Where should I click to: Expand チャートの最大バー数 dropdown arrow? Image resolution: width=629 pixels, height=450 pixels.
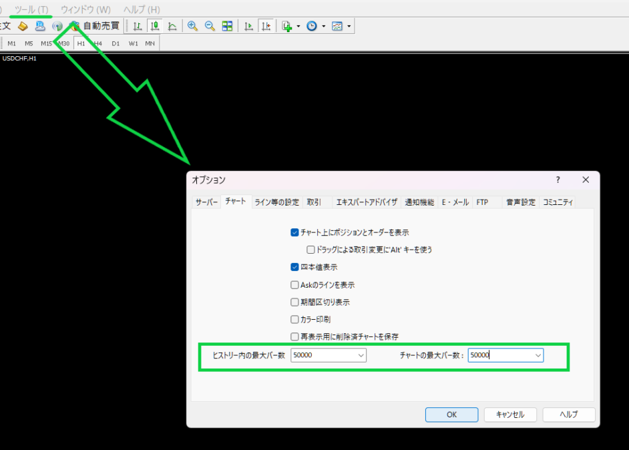click(x=538, y=356)
